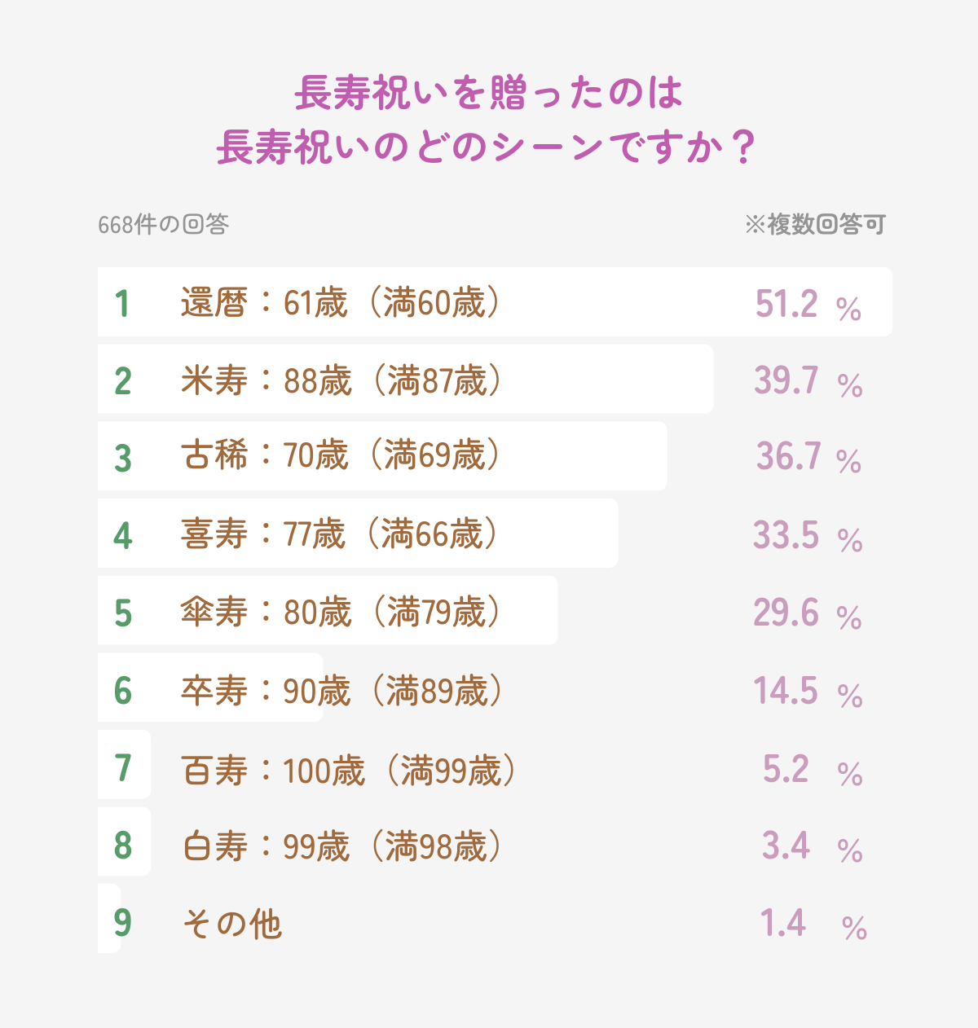Click the 36.7 % value
This screenshot has width=978, height=1028.
click(x=808, y=458)
